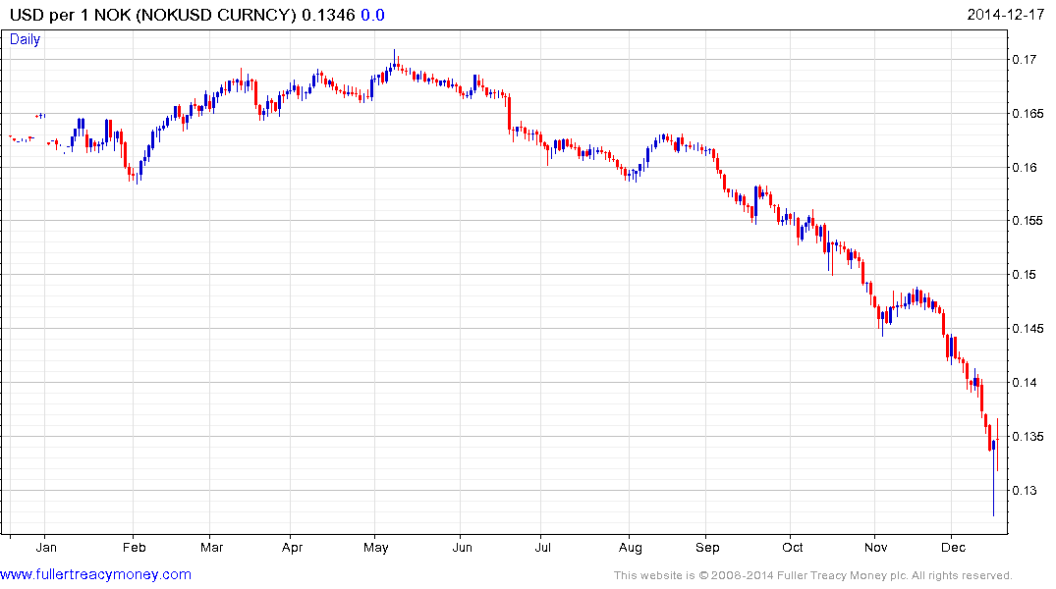Click the 'Sep' x-axis label
The width and height of the screenshot is (1056, 589).
(x=707, y=547)
